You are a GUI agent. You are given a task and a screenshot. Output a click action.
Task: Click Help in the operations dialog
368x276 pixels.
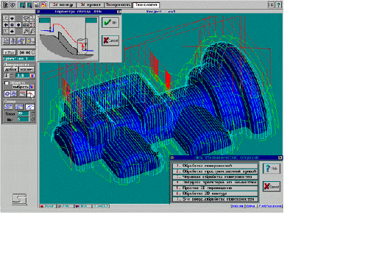(272, 169)
